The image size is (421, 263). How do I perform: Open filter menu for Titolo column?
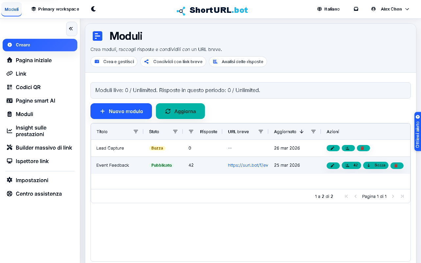point(136,131)
